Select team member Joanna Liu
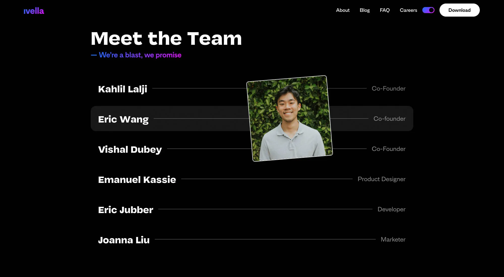The height and width of the screenshot is (277, 504). pyautogui.click(x=124, y=240)
